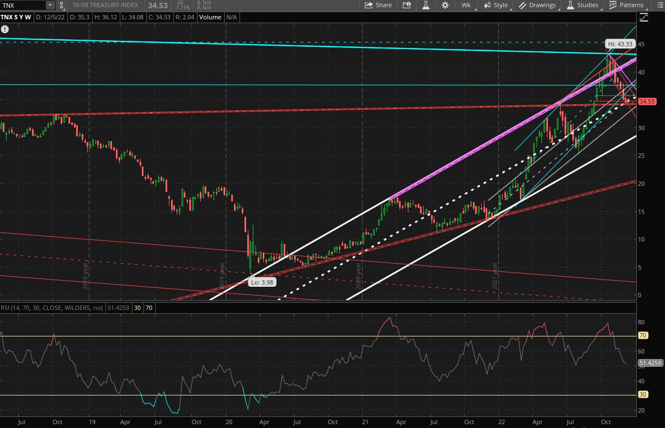Viewport: 665px width, 428px height.
Task: Open the Style dropdown menu
Action: point(496,5)
